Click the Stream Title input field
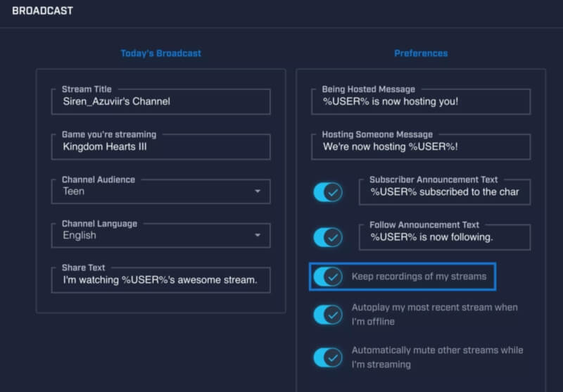 point(160,101)
